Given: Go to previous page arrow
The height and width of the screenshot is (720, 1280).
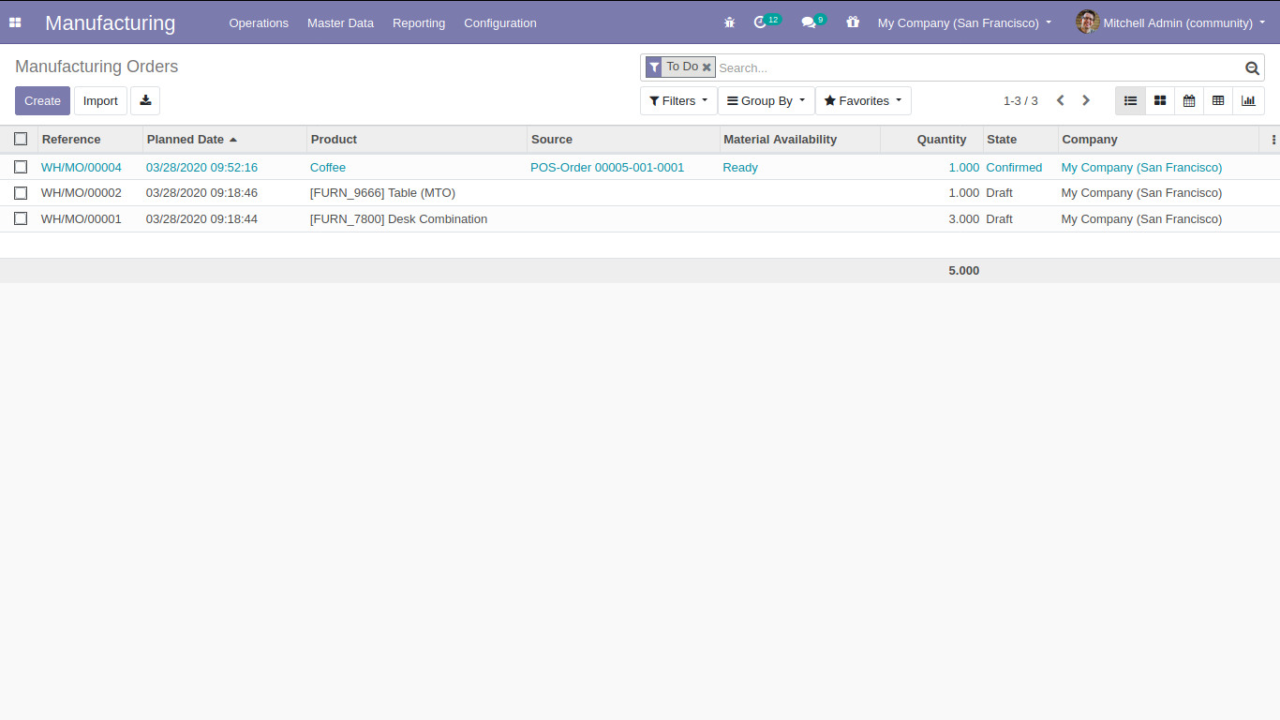Looking at the screenshot, I should 1061,100.
